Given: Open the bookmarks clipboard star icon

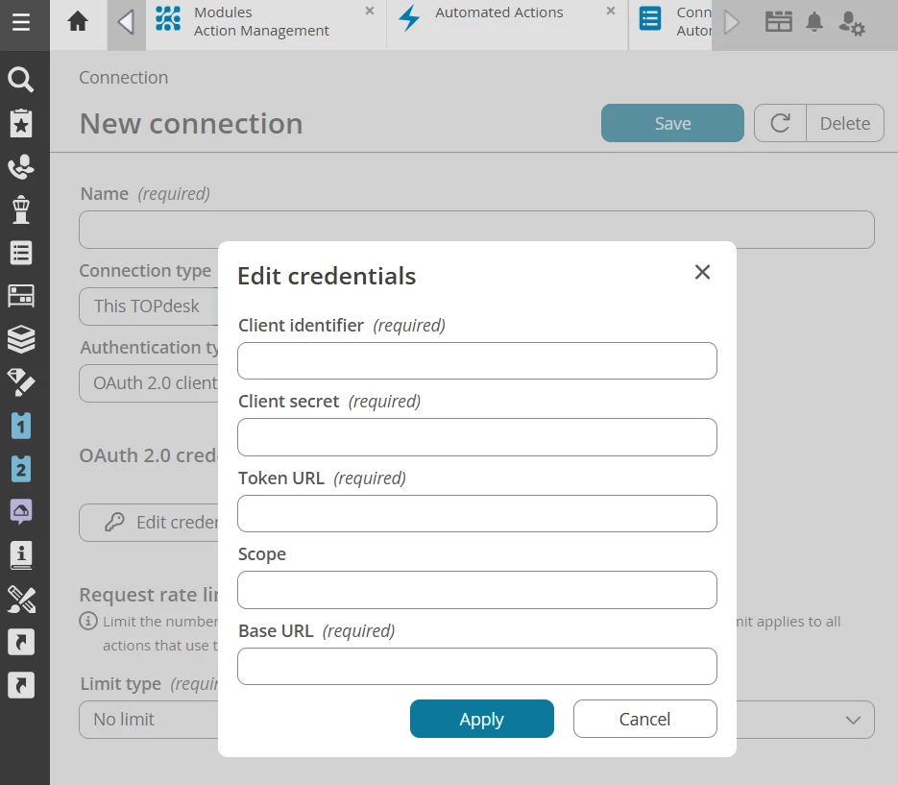Looking at the screenshot, I should coord(21,123).
